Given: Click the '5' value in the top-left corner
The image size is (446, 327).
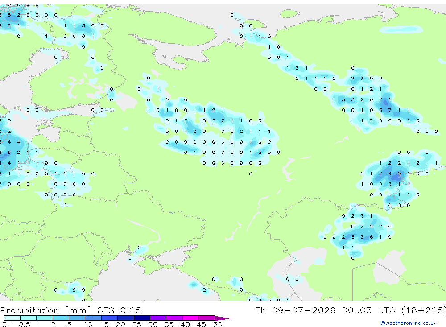Looking at the screenshot, I should tap(9, 15).
